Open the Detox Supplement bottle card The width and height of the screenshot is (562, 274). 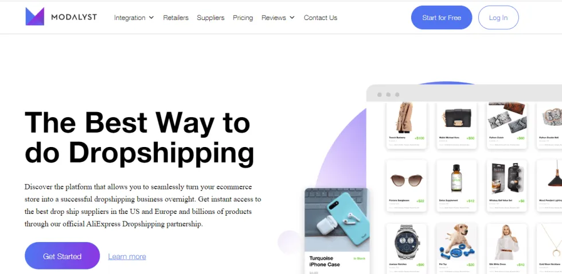pyautogui.click(x=456, y=186)
